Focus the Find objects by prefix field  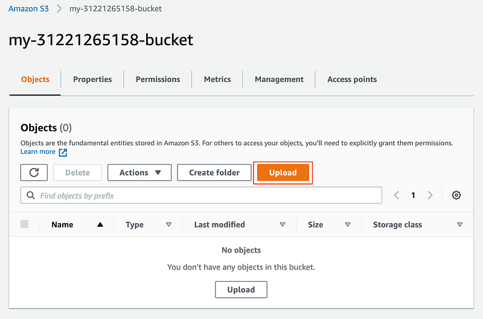[x=205, y=195]
